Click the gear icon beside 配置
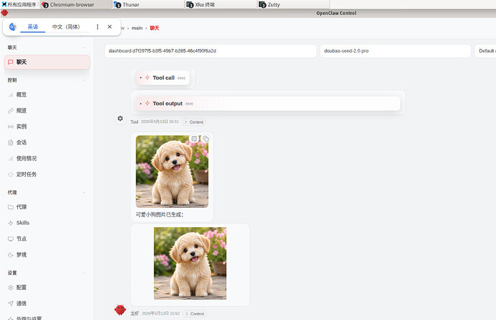Image resolution: width=496 pixels, height=320 pixels. [x=11, y=288]
